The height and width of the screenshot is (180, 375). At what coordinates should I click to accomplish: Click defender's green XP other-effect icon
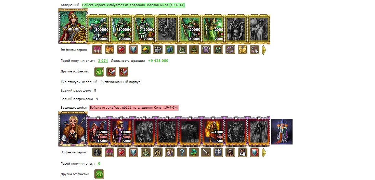99,174
